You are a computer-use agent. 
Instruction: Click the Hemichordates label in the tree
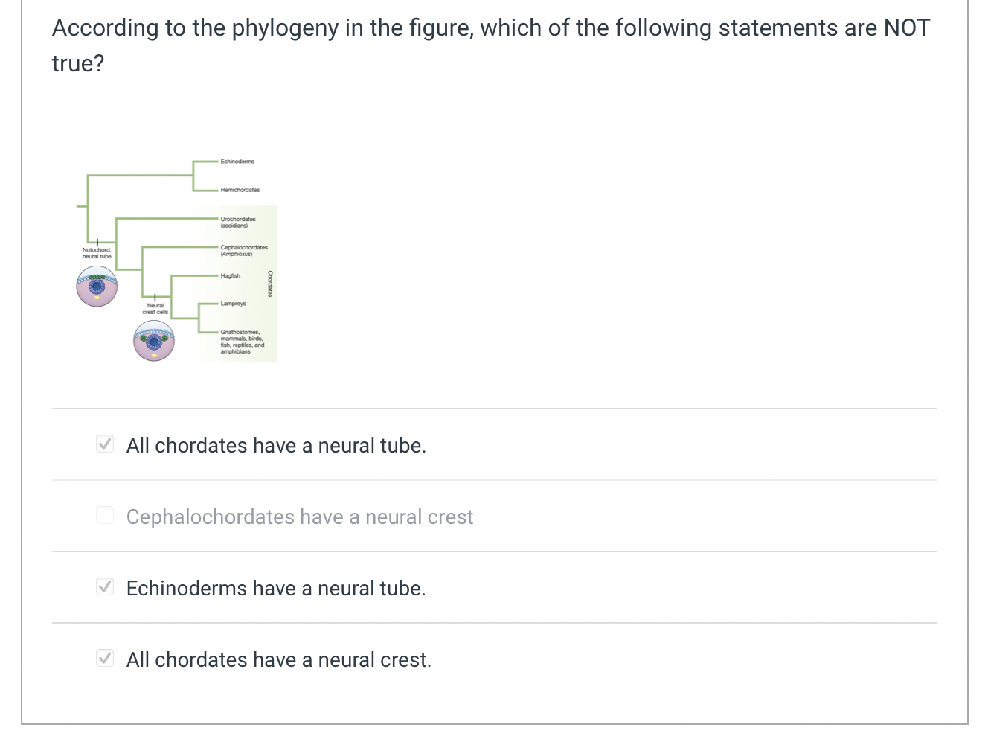point(240,190)
